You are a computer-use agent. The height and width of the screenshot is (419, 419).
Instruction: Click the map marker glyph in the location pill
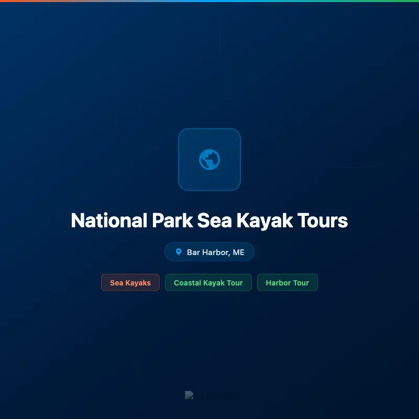178,252
